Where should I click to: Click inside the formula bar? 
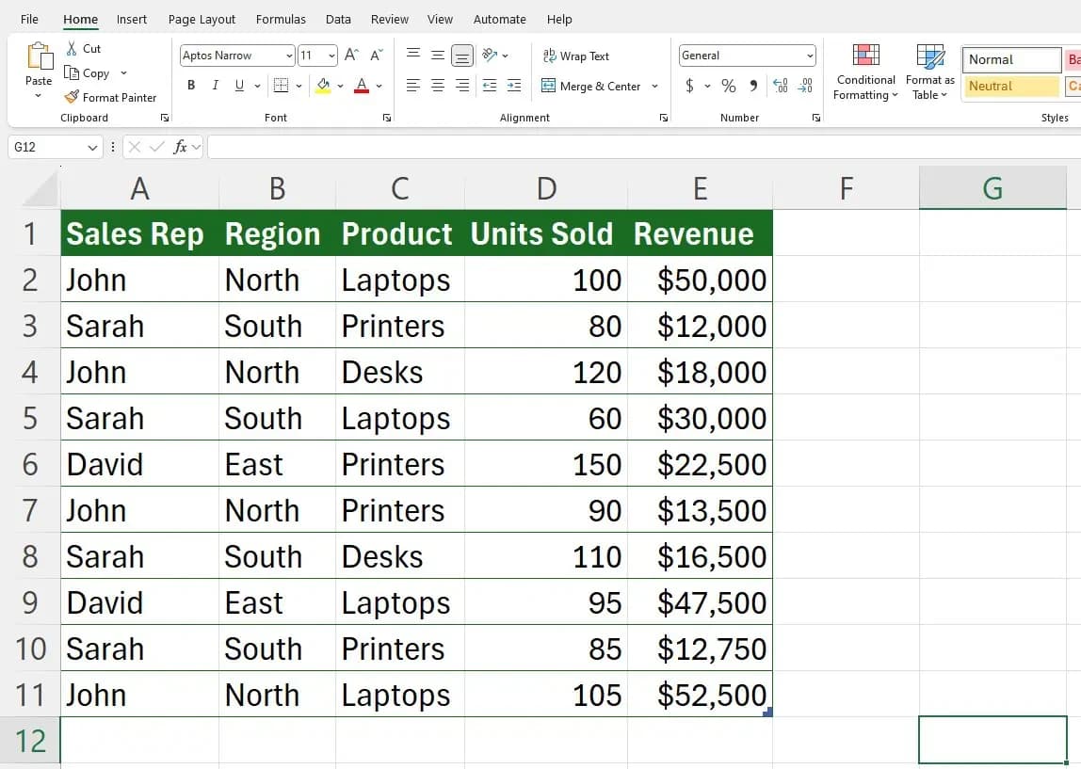click(643, 147)
